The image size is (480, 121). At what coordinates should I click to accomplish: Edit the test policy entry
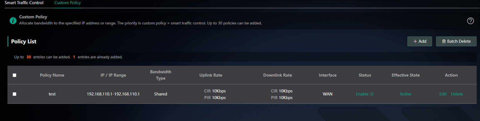tap(443, 94)
